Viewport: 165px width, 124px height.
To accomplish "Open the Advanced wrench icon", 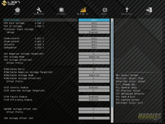I will pos(39,10).
